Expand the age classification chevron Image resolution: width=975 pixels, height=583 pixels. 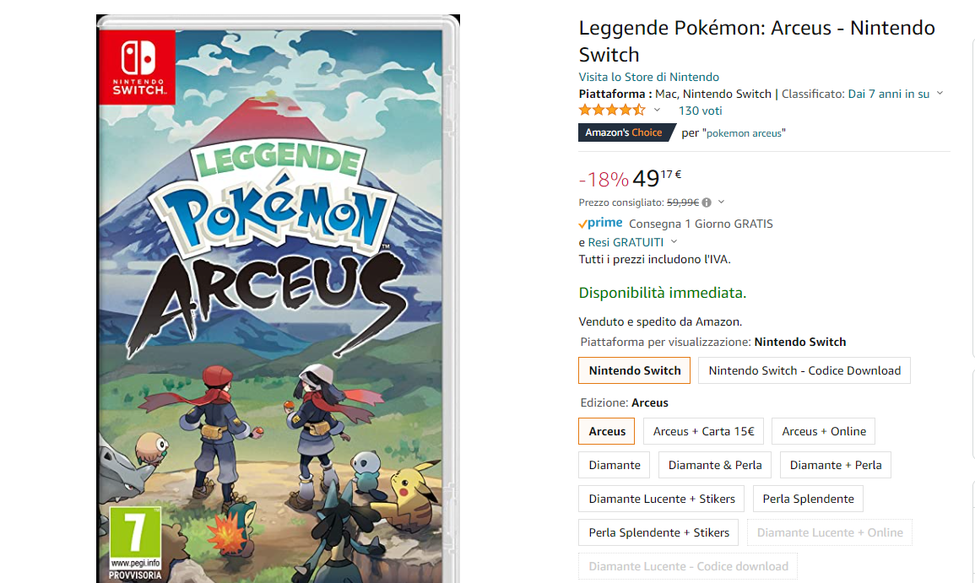coord(940,94)
